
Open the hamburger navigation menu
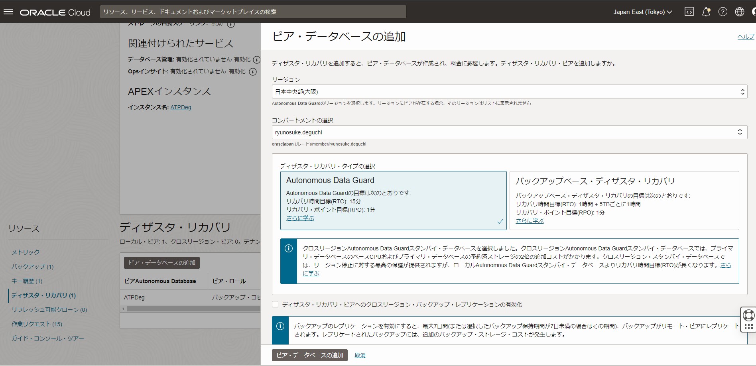[8, 12]
